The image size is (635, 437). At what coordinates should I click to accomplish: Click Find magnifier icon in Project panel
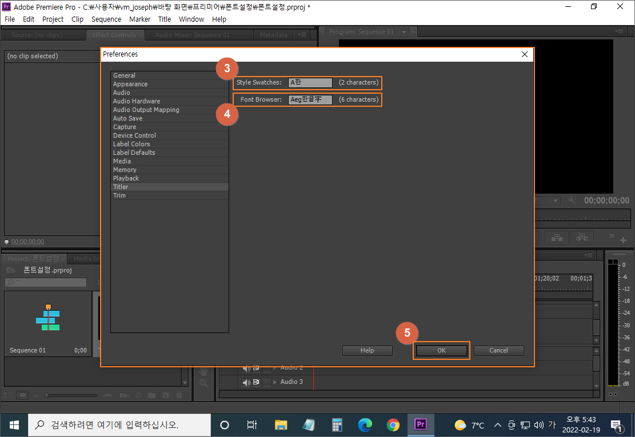pos(138,395)
